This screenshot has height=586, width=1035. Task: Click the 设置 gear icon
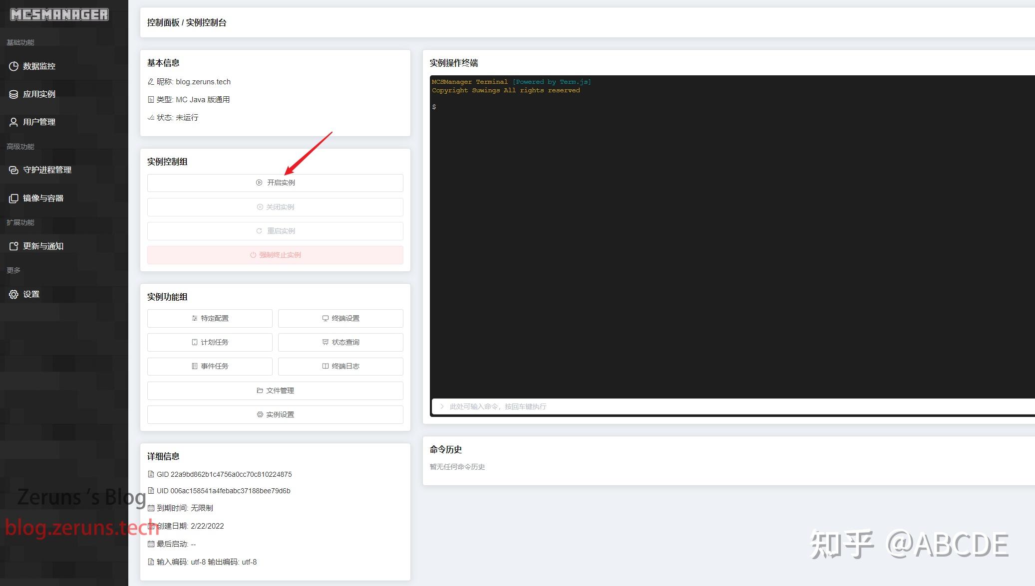pos(13,294)
